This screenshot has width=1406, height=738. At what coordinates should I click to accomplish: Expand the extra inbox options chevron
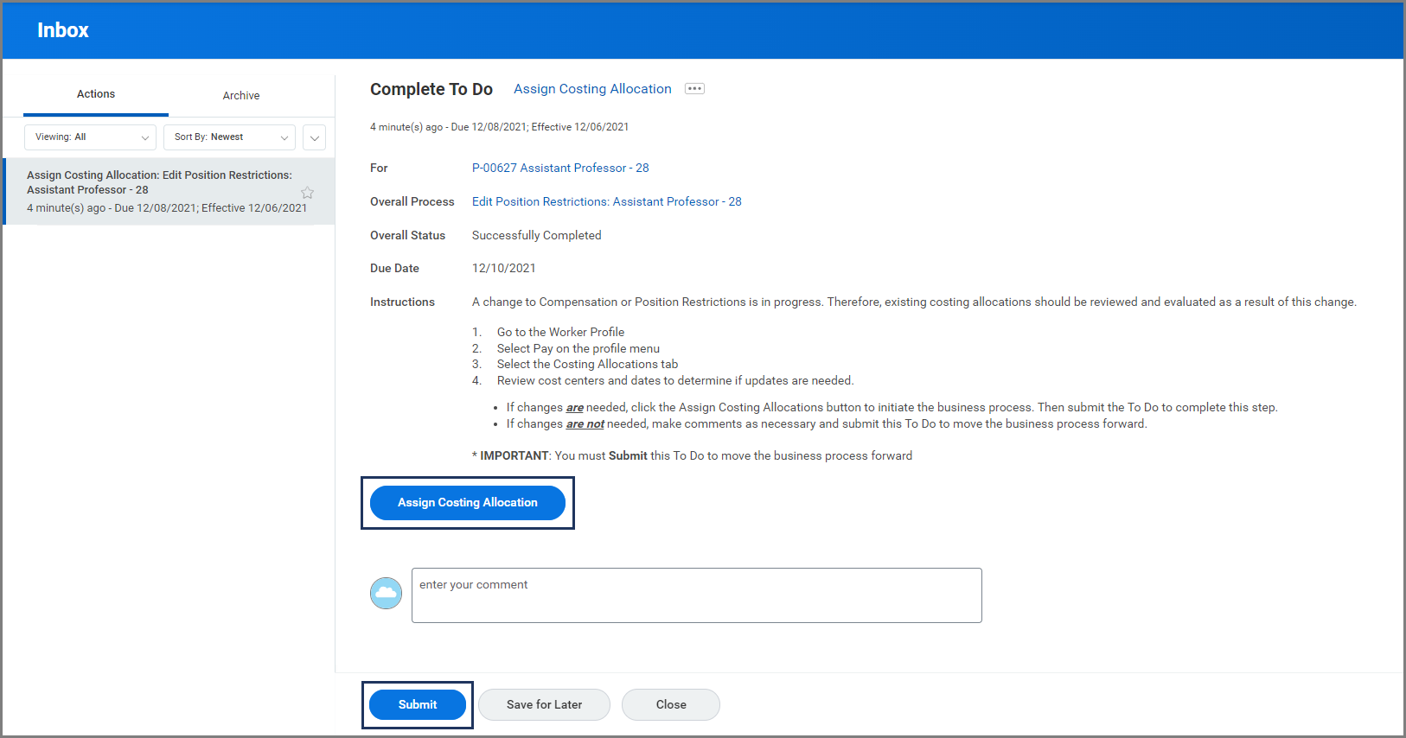[x=315, y=137]
